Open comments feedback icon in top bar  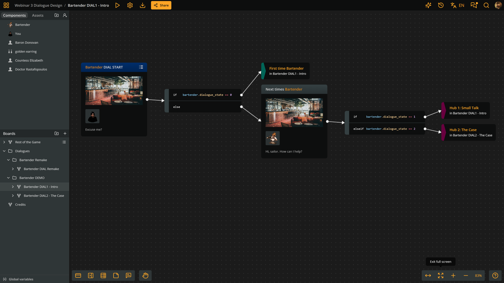(x=474, y=5)
